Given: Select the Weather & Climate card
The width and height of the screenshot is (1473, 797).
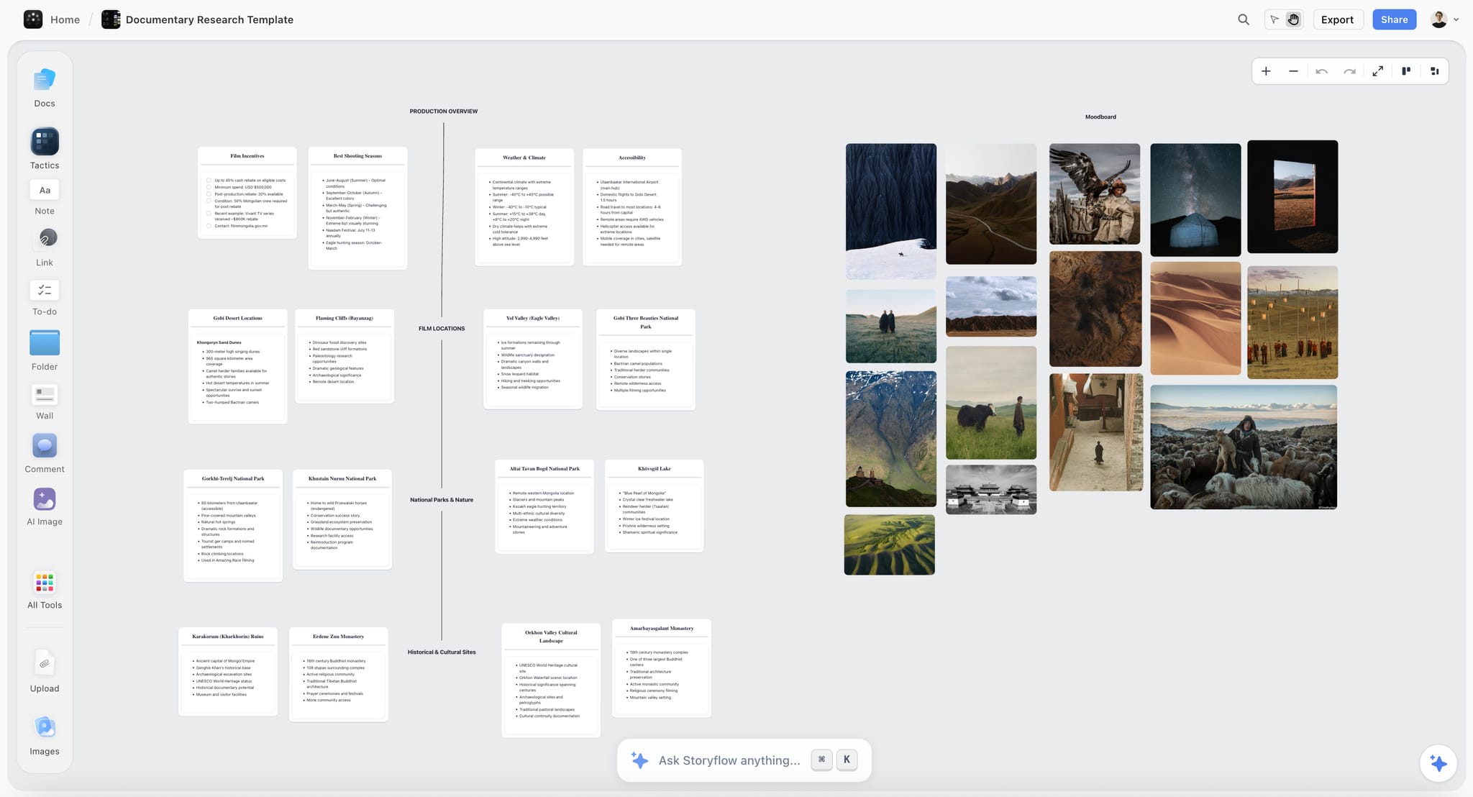Looking at the screenshot, I should pyautogui.click(x=524, y=207).
